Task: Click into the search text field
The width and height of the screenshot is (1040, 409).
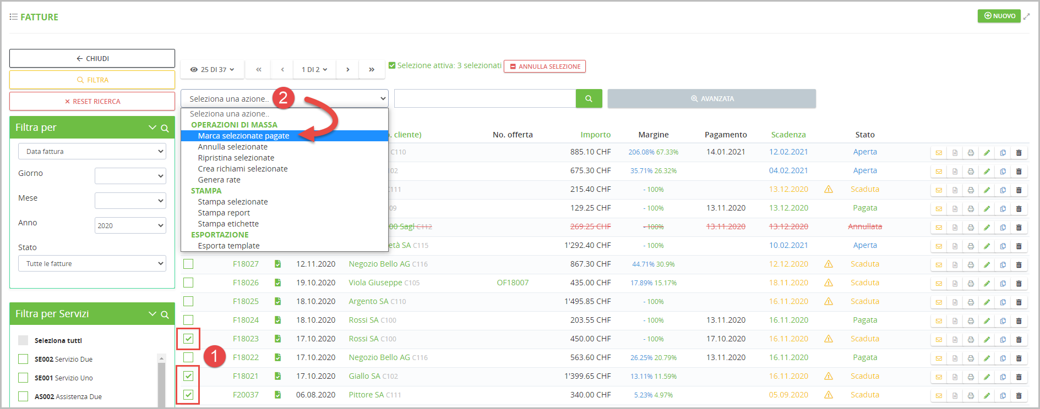Action: (x=484, y=99)
